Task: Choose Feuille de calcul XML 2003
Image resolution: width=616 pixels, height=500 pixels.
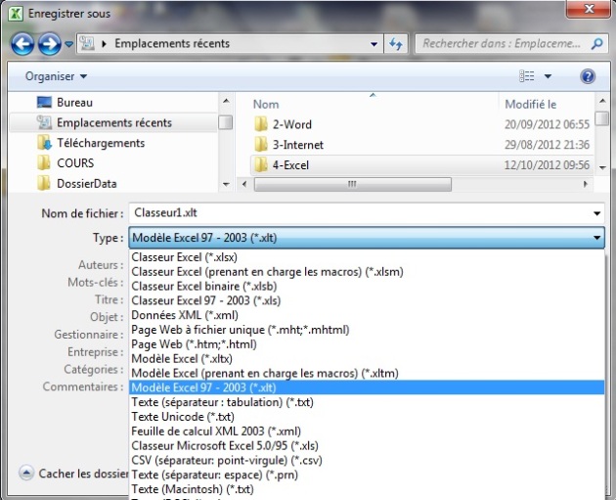Action: pos(367,432)
